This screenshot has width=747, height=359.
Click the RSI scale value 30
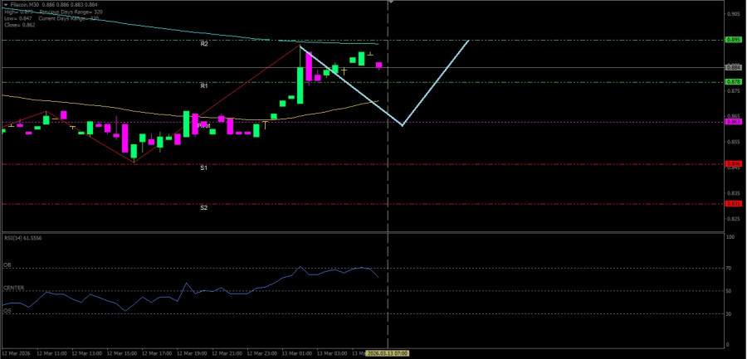(x=728, y=314)
